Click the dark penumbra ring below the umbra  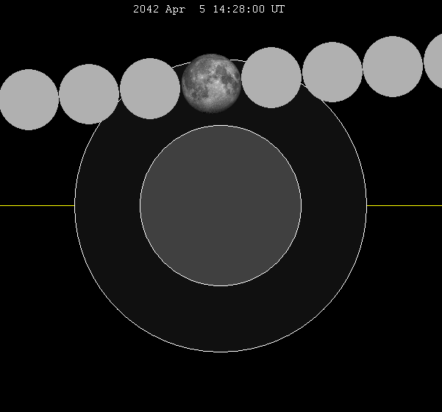pos(221,319)
